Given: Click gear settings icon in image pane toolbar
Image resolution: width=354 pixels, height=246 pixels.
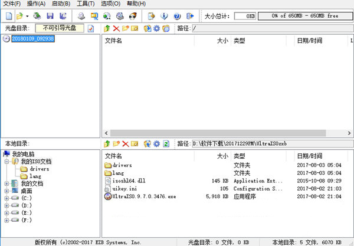Looking at the screenshot, I should (156, 28).
